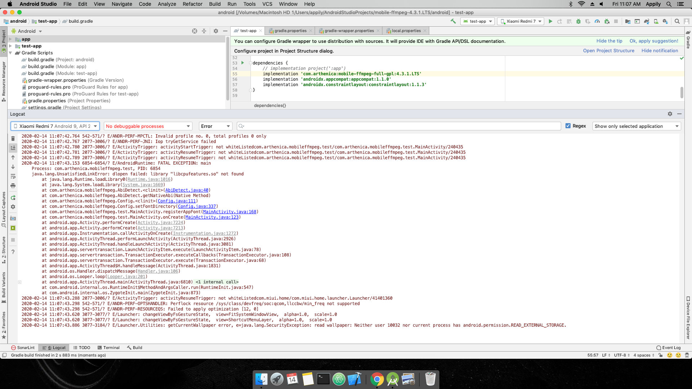This screenshot has width=692, height=389.
Task: Click Ok, apply suggestion! link
Action: (x=653, y=41)
